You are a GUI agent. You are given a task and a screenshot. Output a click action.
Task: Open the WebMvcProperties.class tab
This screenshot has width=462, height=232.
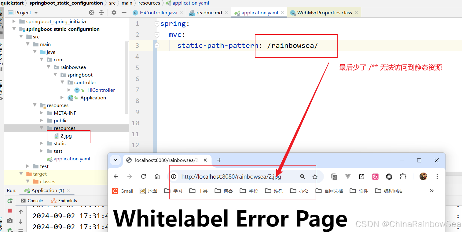(x=324, y=12)
